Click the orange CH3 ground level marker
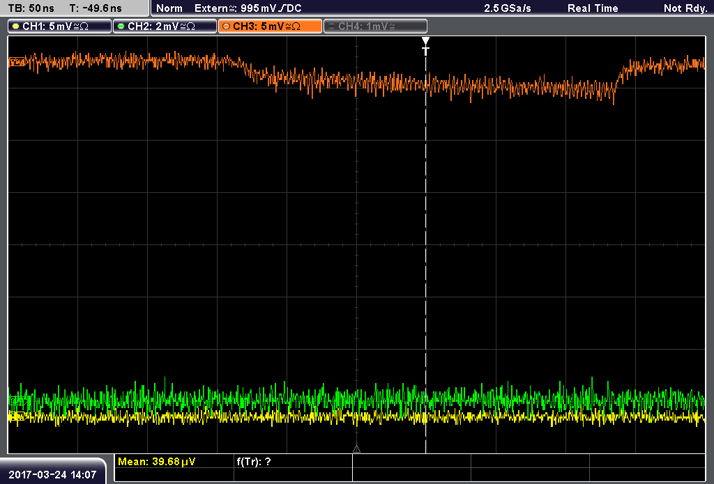Viewport: 714px width, 484px height. [x=17, y=62]
